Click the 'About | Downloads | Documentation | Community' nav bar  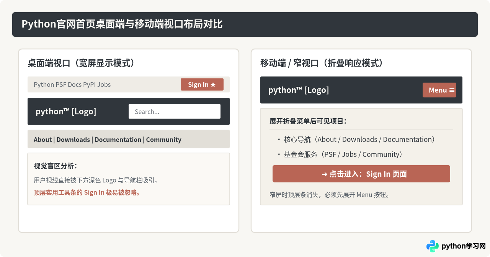click(x=129, y=139)
